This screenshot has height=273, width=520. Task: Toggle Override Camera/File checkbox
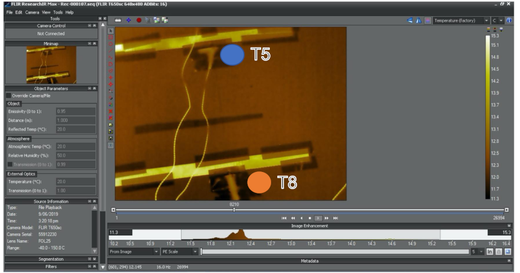point(9,96)
